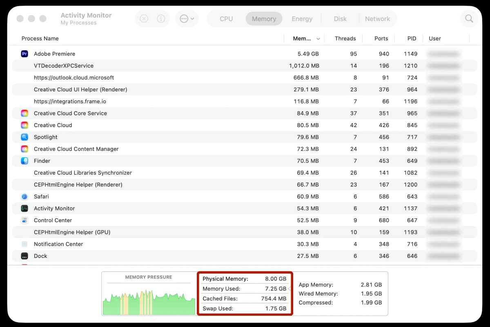The width and height of the screenshot is (490, 327).
Task: Select the Adobe Premiere app icon
Action: point(24,54)
